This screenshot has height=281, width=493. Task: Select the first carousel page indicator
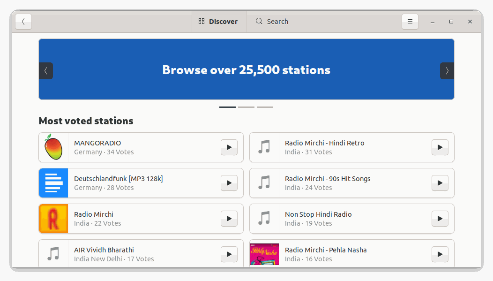pos(227,107)
